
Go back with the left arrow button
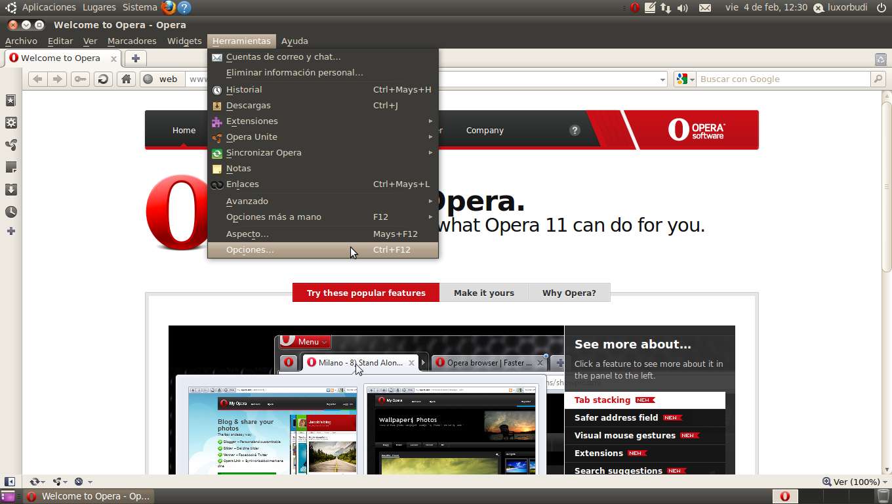[x=37, y=79]
